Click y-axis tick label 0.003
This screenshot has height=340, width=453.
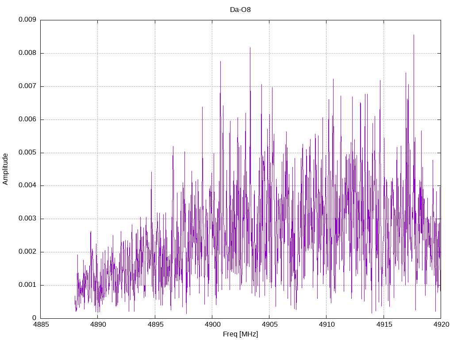click(x=27, y=219)
